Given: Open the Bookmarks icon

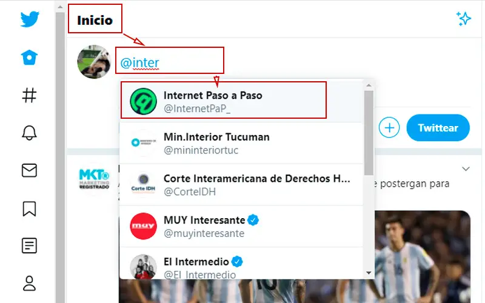Looking at the screenshot, I should (29, 208).
